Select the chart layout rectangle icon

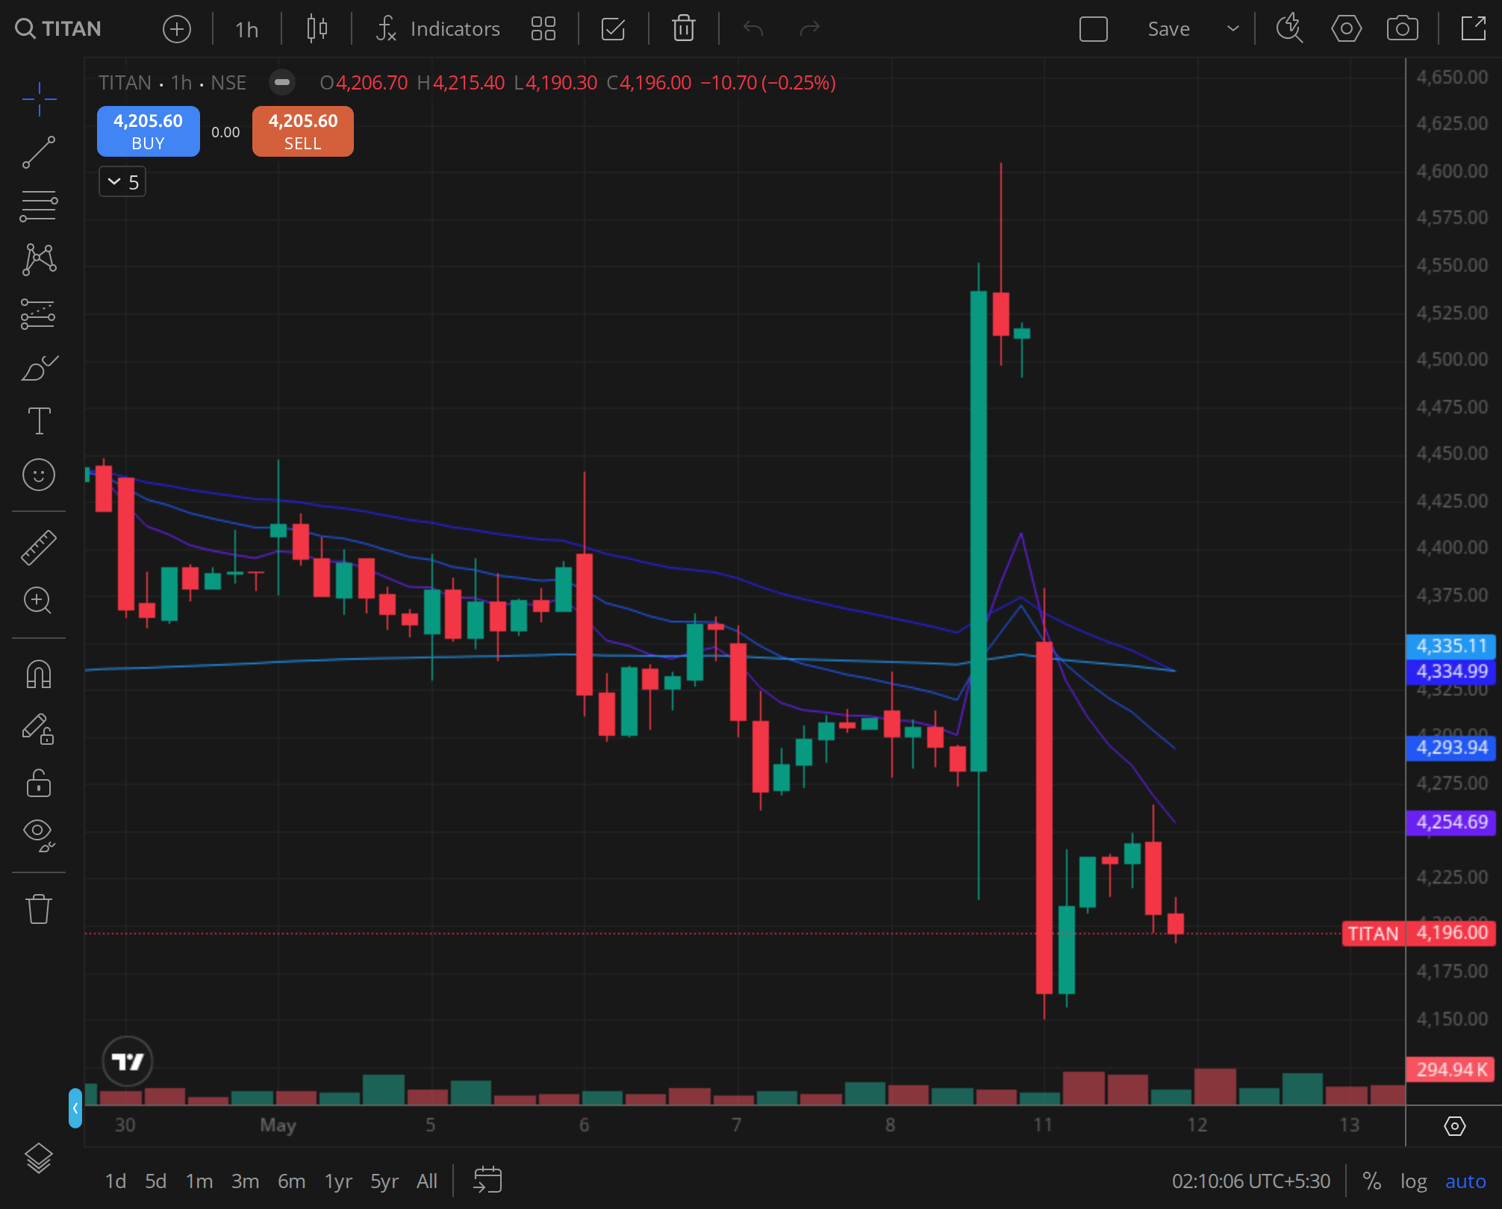(x=1094, y=29)
